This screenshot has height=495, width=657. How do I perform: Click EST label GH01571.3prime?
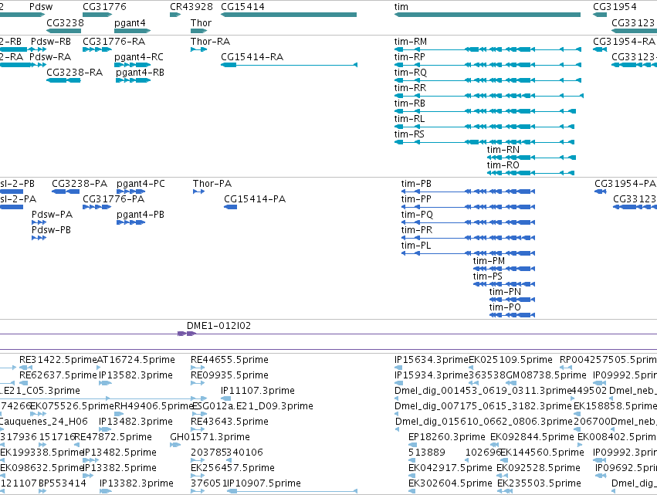(210, 438)
